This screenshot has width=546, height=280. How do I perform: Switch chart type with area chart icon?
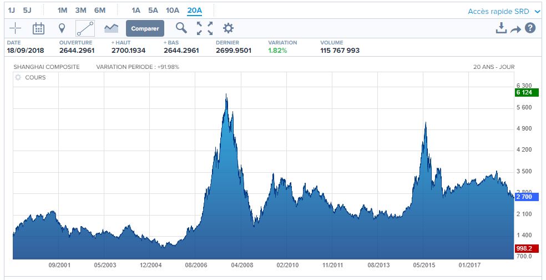coord(111,28)
